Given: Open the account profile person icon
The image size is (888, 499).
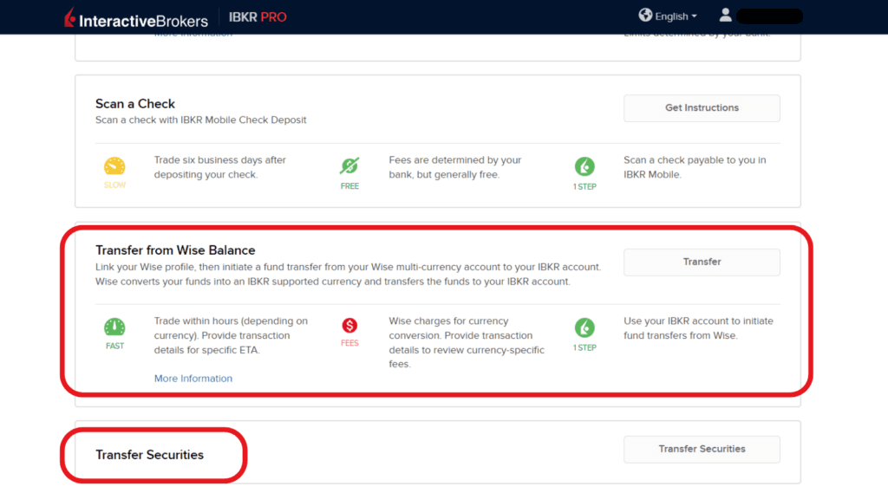Looking at the screenshot, I should (725, 14).
